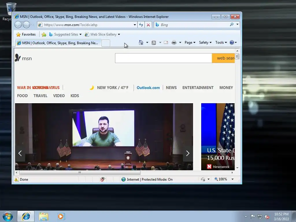The height and width of the screenshot is (222, 296).
Task: Click the Read Mail envelope icon
Action: coord(166,42)
